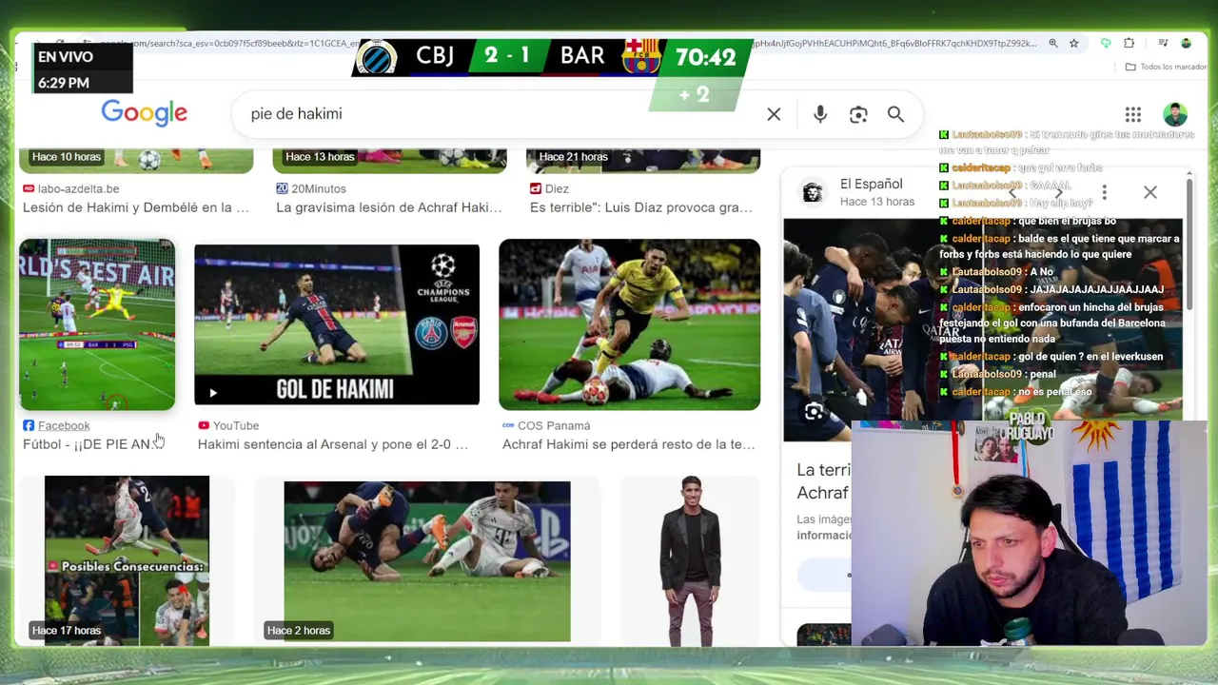Click the green cloud download extension

pyautogui.click(x=1105, y=44)
